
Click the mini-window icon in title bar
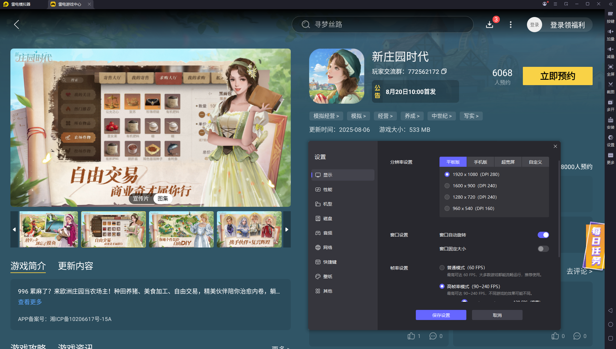(566, 4)
